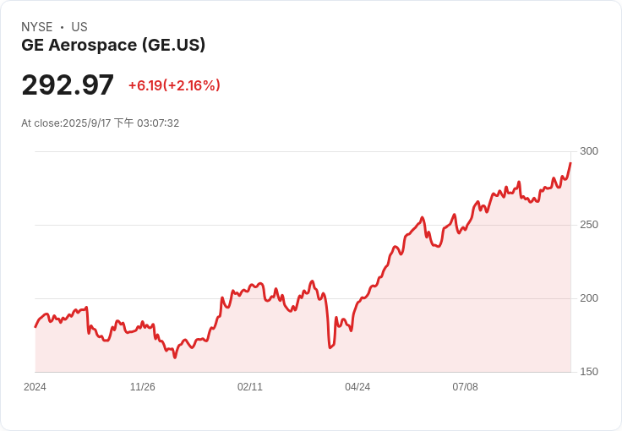Click the NYSE exchange label
This screenshot has width=622, height=431.
[x=37, y=27]
